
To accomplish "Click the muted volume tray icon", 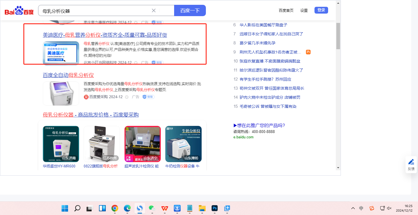I will tap(389, 208).
